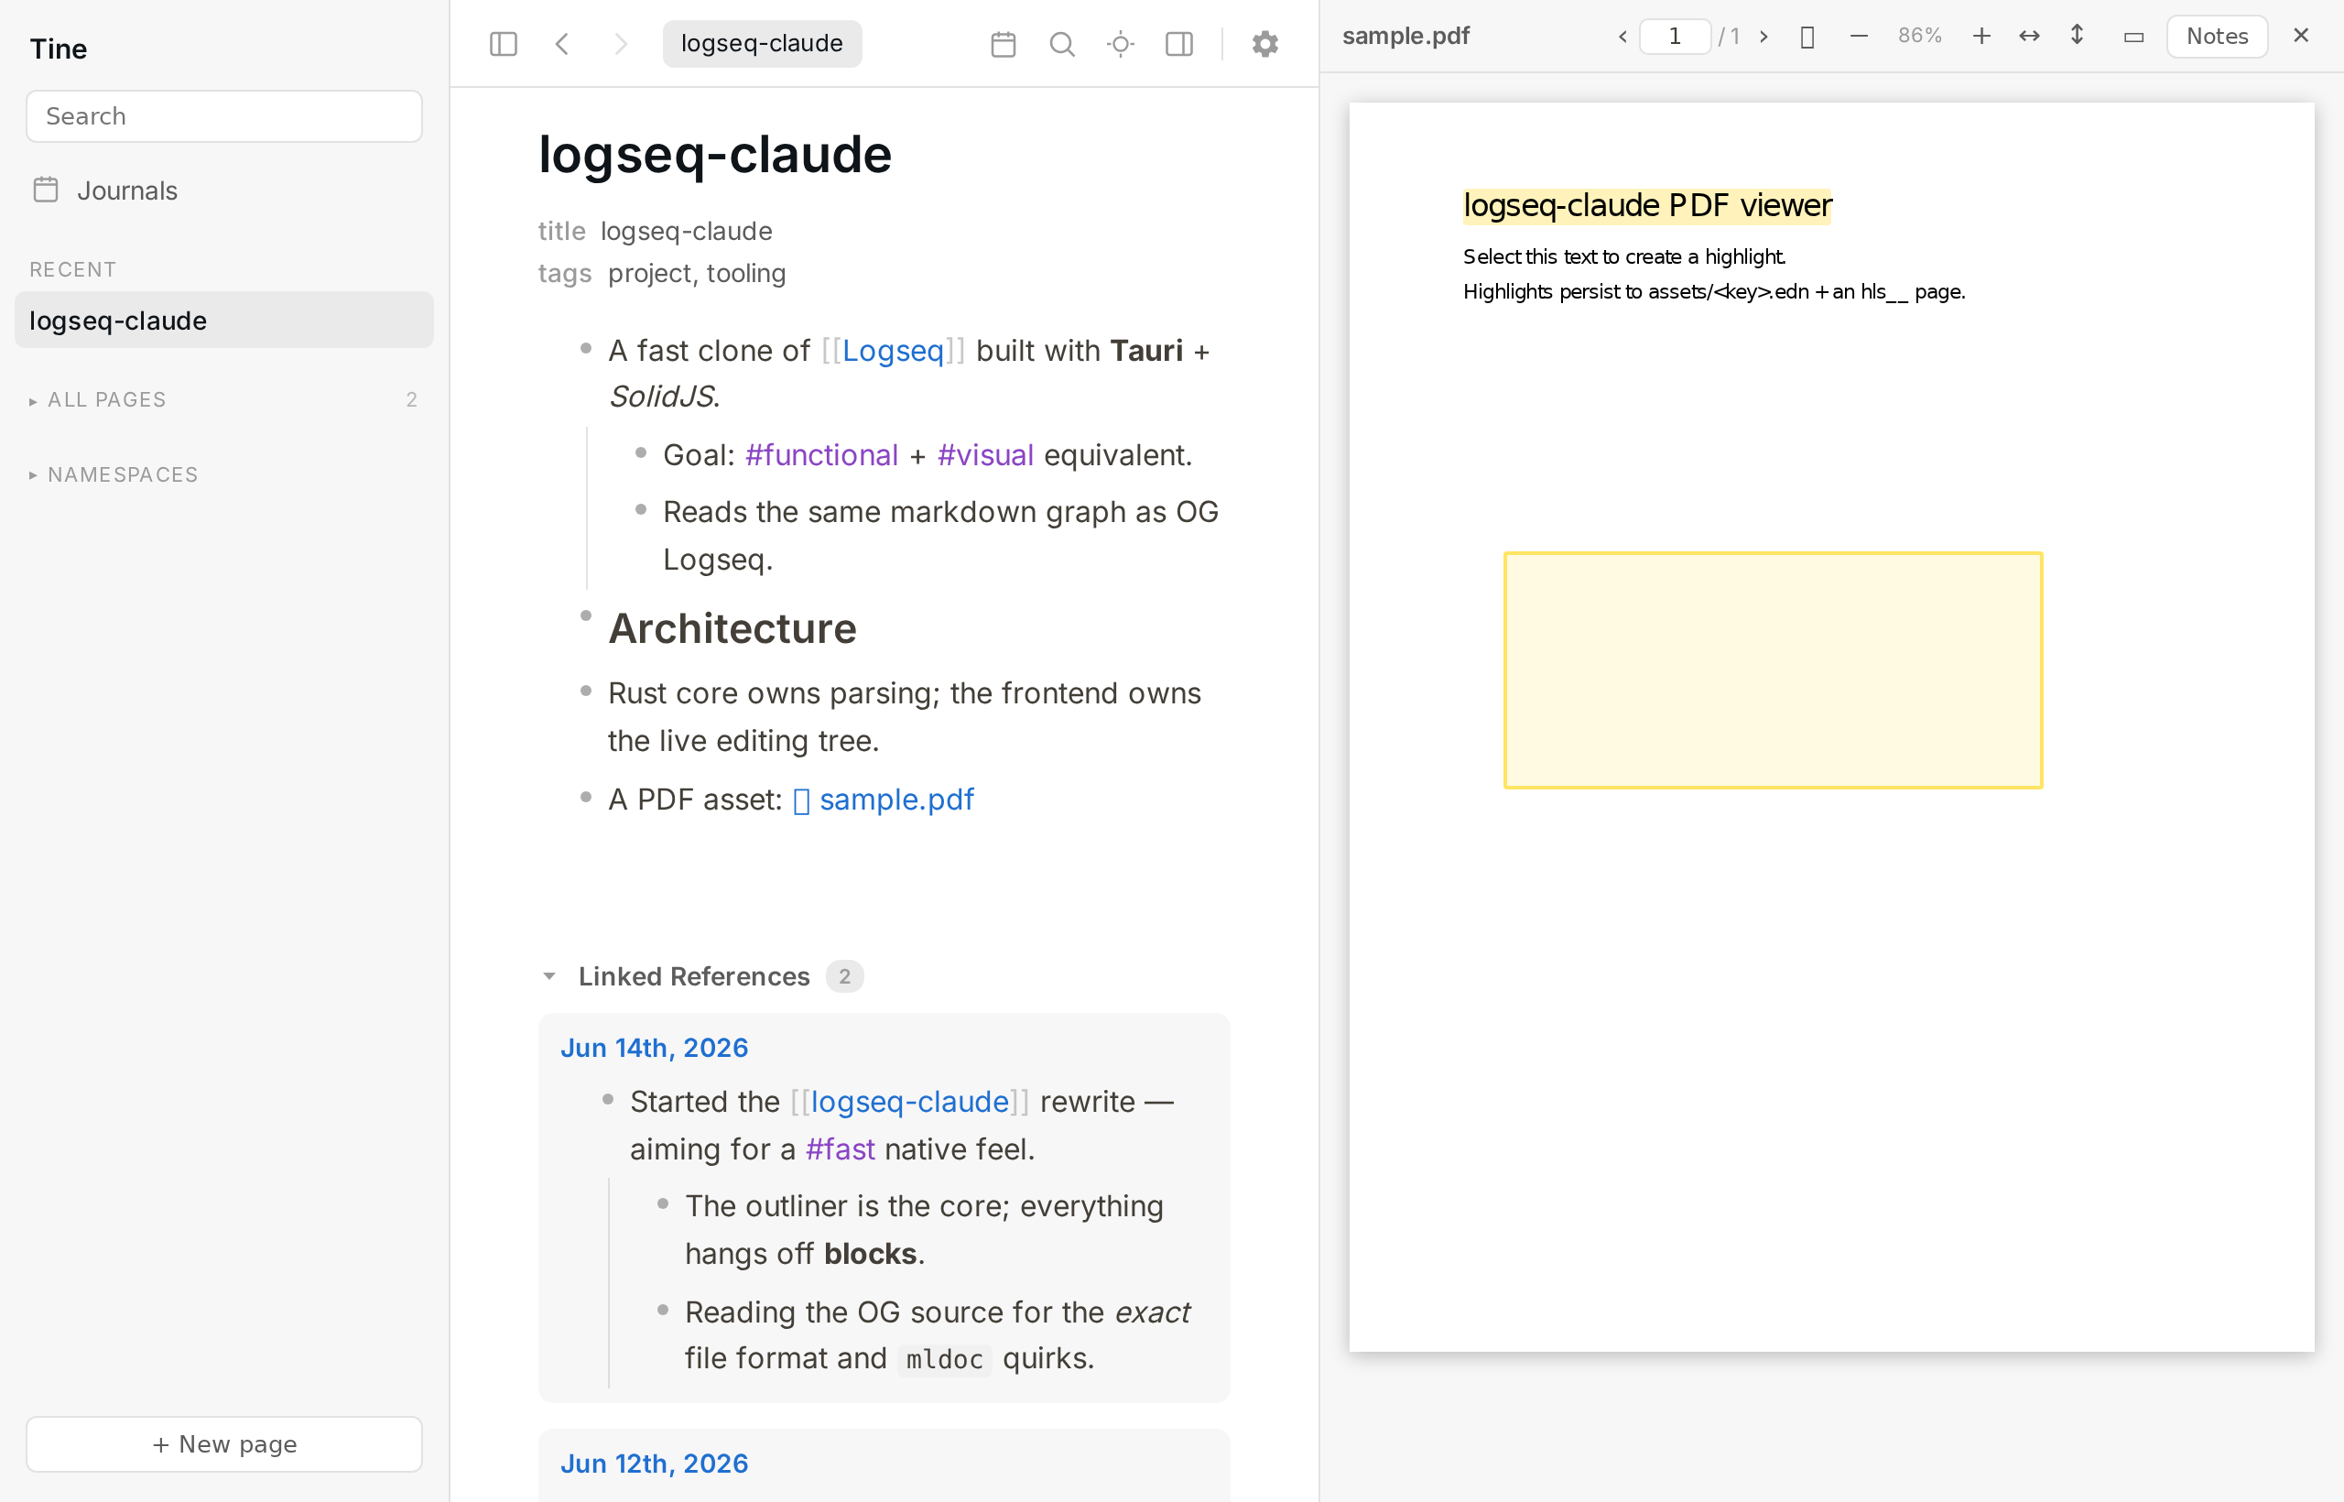This screenshot has height=1502, width=2344.
Task: Click the 86% zoom level label
Action: [1920, 36]
